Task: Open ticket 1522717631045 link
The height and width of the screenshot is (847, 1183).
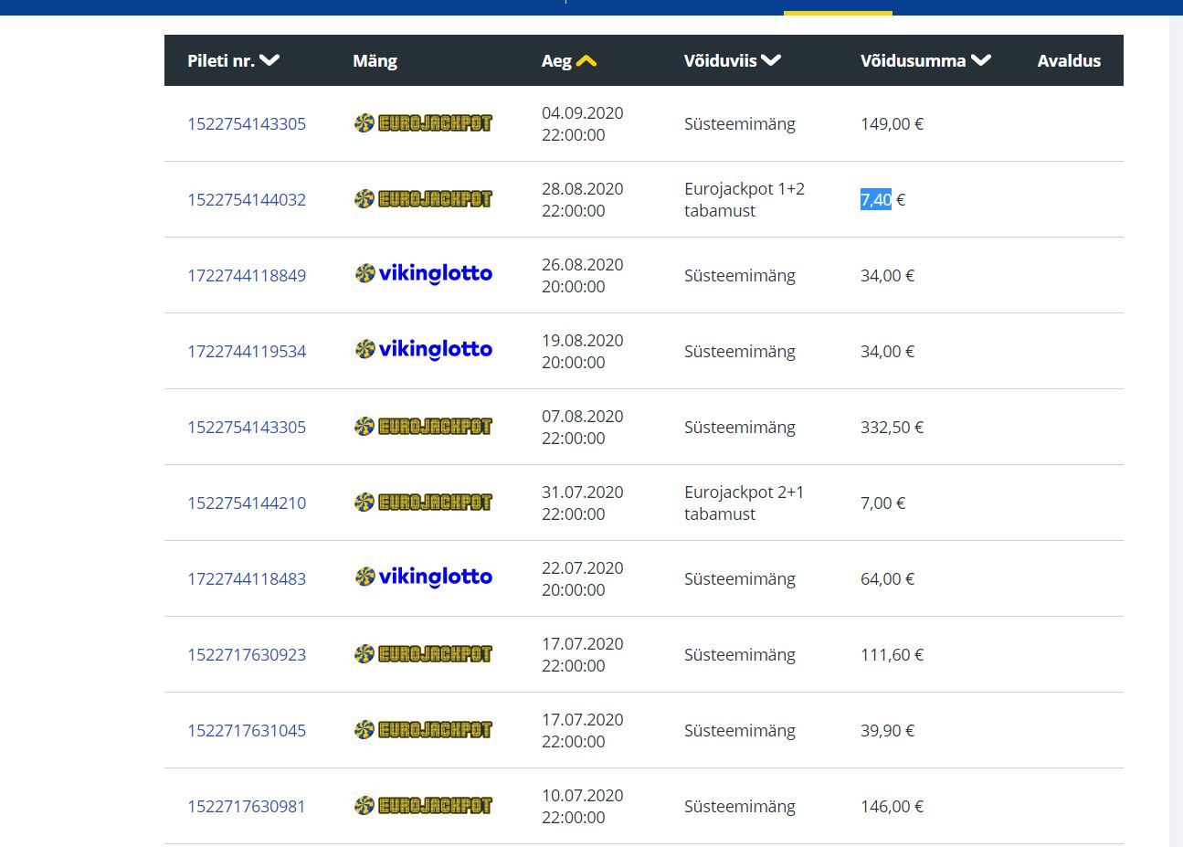Action: (x=247, y=731)
